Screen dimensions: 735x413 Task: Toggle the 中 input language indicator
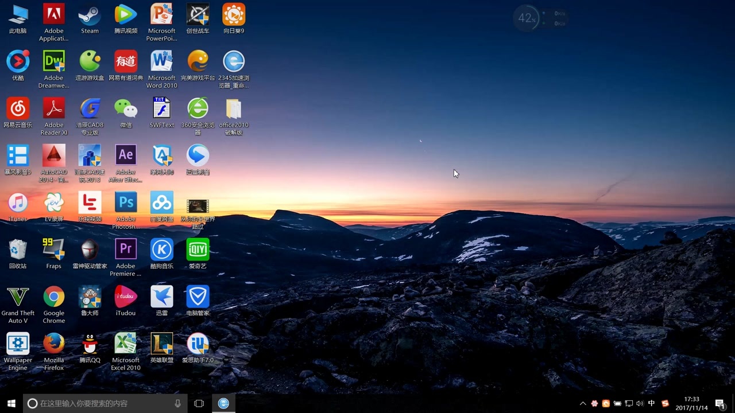(x=651, y=403)
